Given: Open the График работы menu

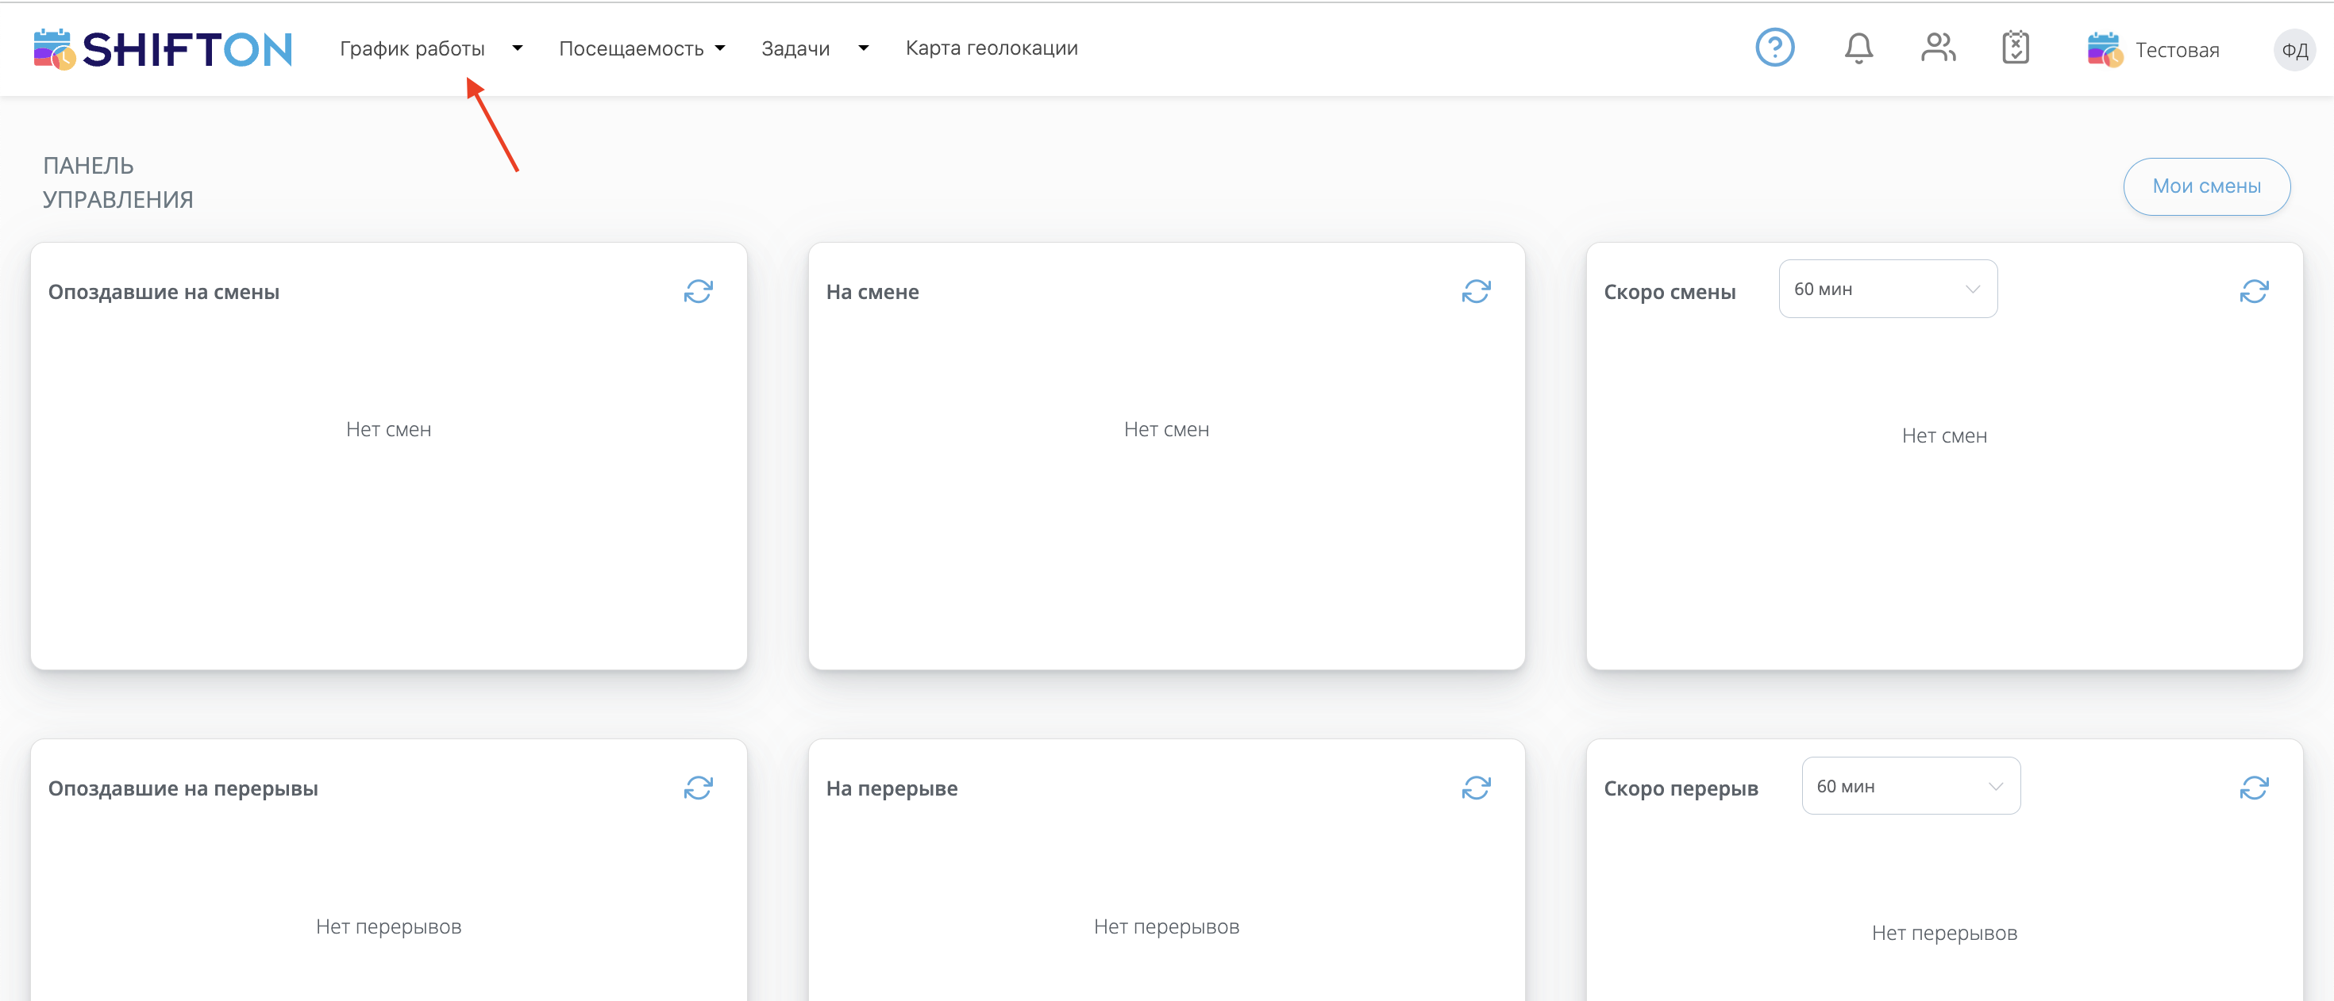Looking at the screenshot, I should (412, 49).
